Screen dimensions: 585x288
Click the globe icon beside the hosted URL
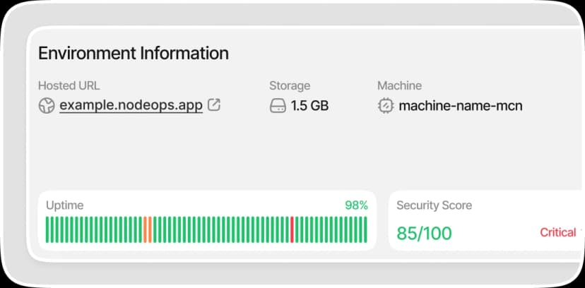46,106
